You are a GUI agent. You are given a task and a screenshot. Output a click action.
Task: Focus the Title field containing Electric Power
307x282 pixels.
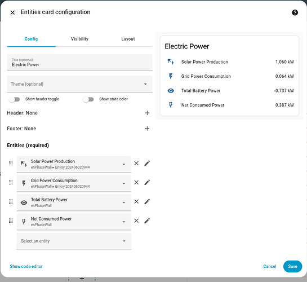(80, 63)
